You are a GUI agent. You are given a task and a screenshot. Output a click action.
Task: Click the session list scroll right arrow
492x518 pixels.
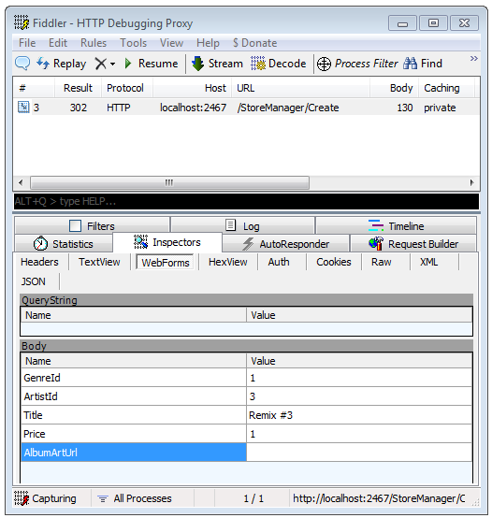[x=471, y=182]
